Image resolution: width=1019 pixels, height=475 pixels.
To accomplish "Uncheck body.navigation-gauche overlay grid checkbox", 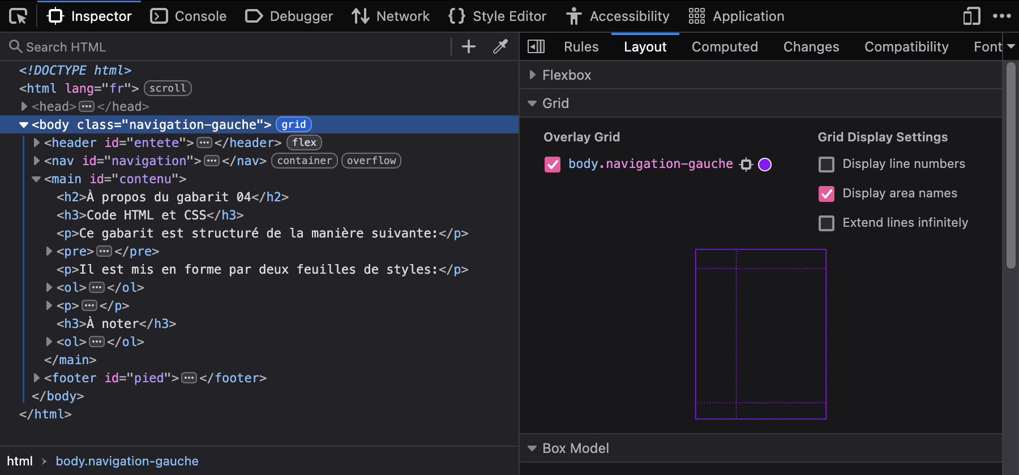I will (x=553, y=165).
